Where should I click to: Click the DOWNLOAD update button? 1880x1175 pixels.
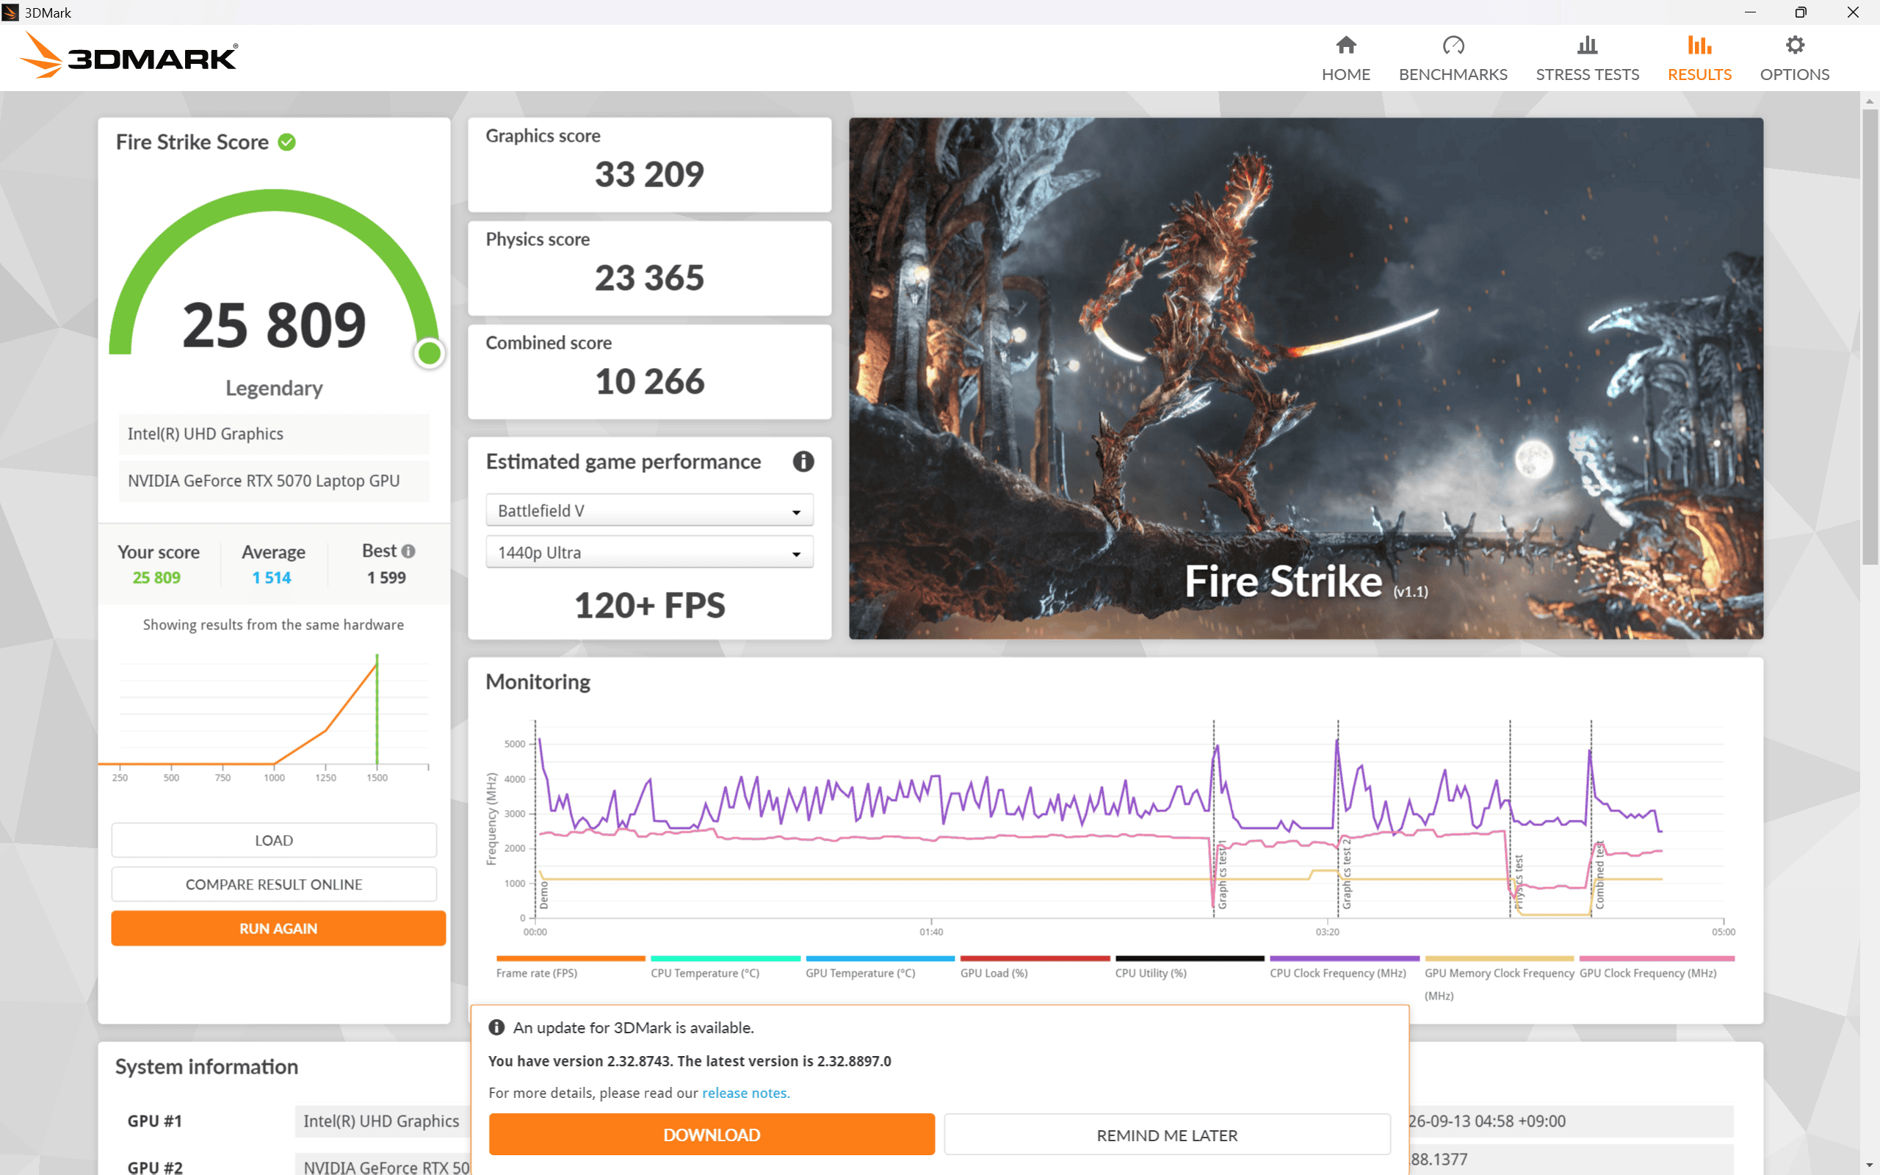[712, 1135]
